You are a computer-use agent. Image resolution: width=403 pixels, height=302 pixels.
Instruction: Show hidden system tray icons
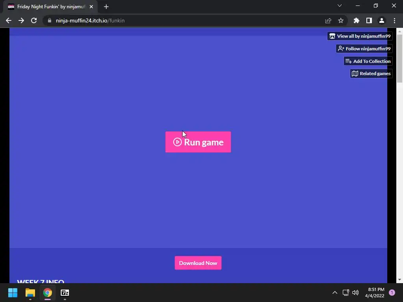pos(335,293)
